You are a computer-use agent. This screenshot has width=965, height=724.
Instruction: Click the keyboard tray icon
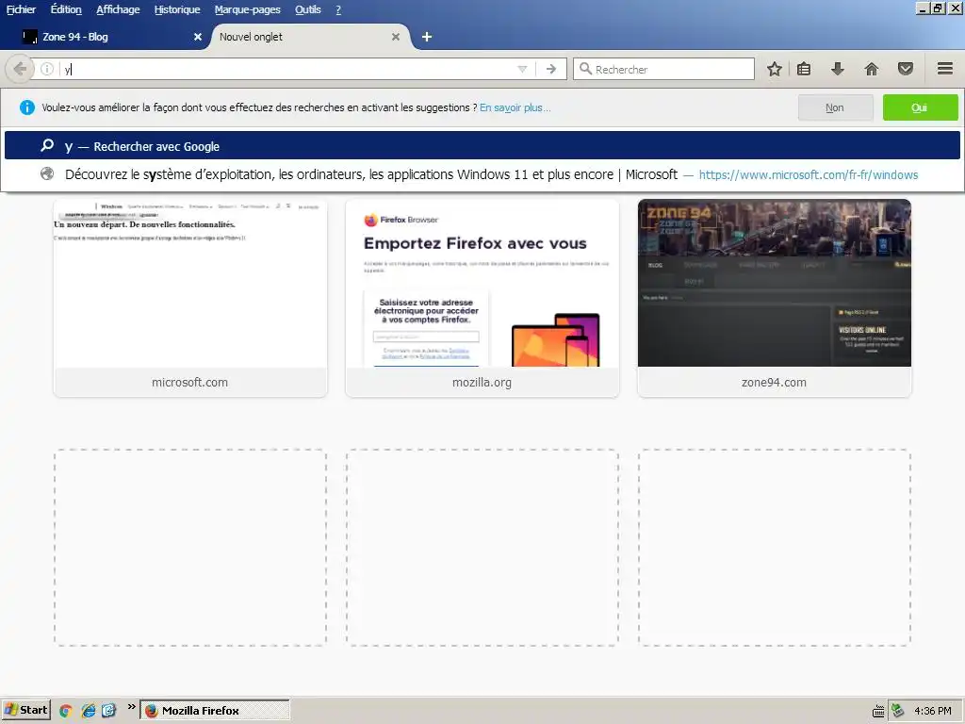point(879,711)
